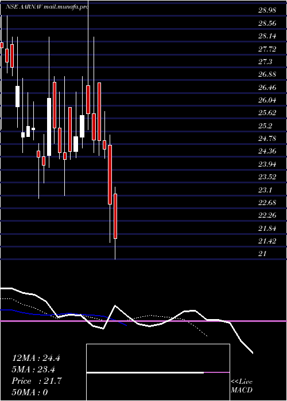This screenshot has height=401, width=287.
Task: Click the 23.52 price axis label
Action: (x=267, y=176)
